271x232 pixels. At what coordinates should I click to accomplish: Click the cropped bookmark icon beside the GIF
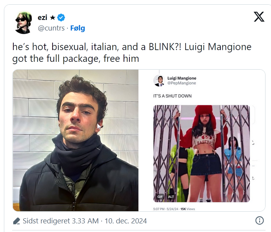click(x=253, y=143)
